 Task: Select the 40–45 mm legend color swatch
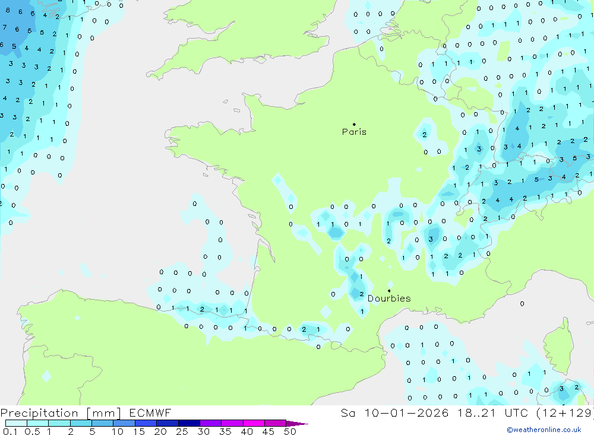pos(254,423)
